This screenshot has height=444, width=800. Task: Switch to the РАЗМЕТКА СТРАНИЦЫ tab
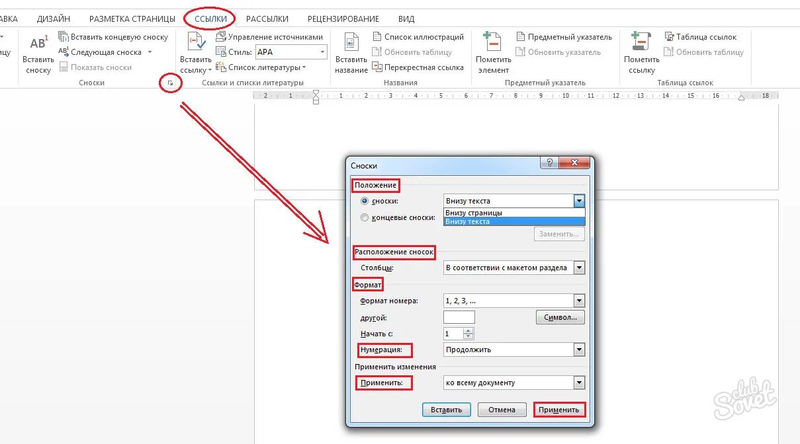click(x=132, y=19)
